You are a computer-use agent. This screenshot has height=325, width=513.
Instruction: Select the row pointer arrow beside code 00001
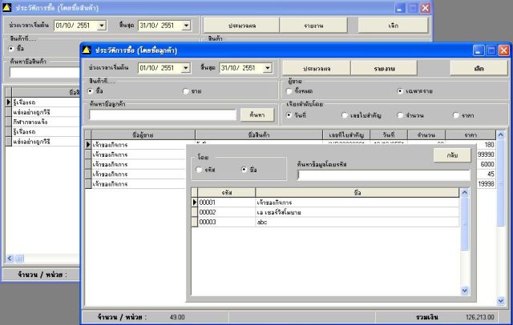(x=195, y=203)
